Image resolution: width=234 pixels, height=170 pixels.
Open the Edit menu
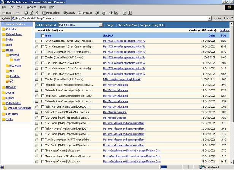point(11,7)
